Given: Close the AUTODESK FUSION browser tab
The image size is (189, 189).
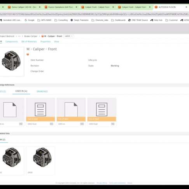Looking at the screenshot, I should pos(186,7).
